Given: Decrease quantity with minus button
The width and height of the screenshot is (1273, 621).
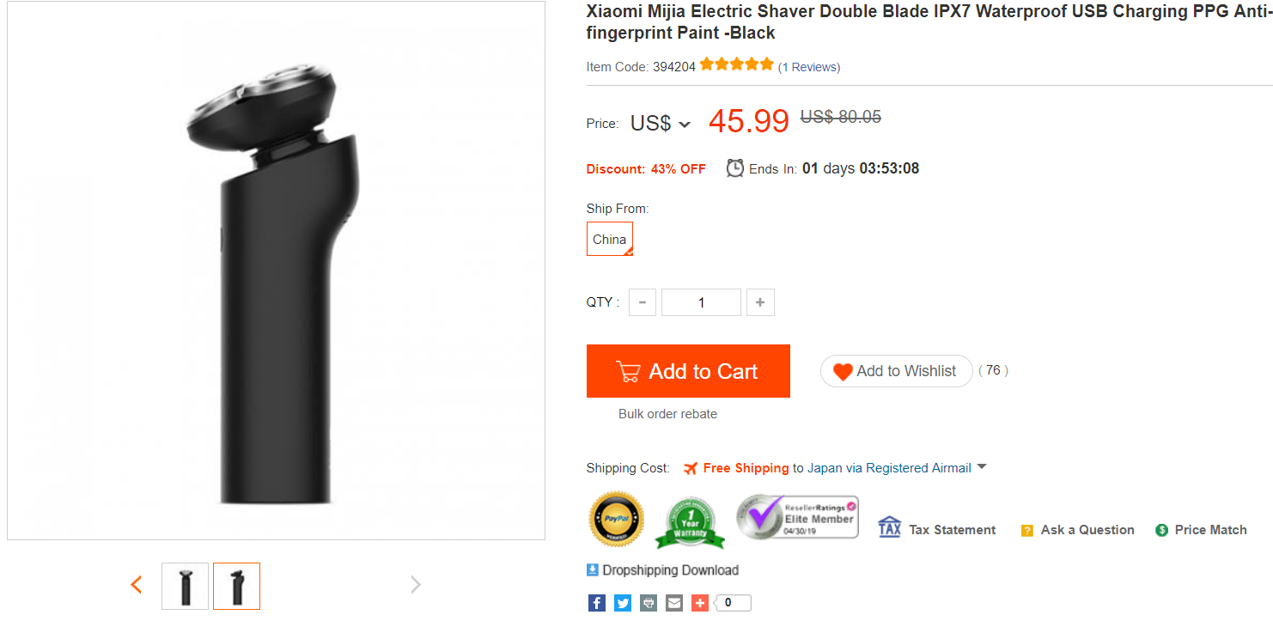Looking at the screenshot, I should [643, 302].
